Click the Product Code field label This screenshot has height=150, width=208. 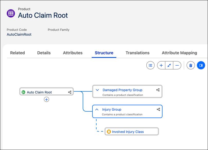pyautogui.click(x=17, y=30)
